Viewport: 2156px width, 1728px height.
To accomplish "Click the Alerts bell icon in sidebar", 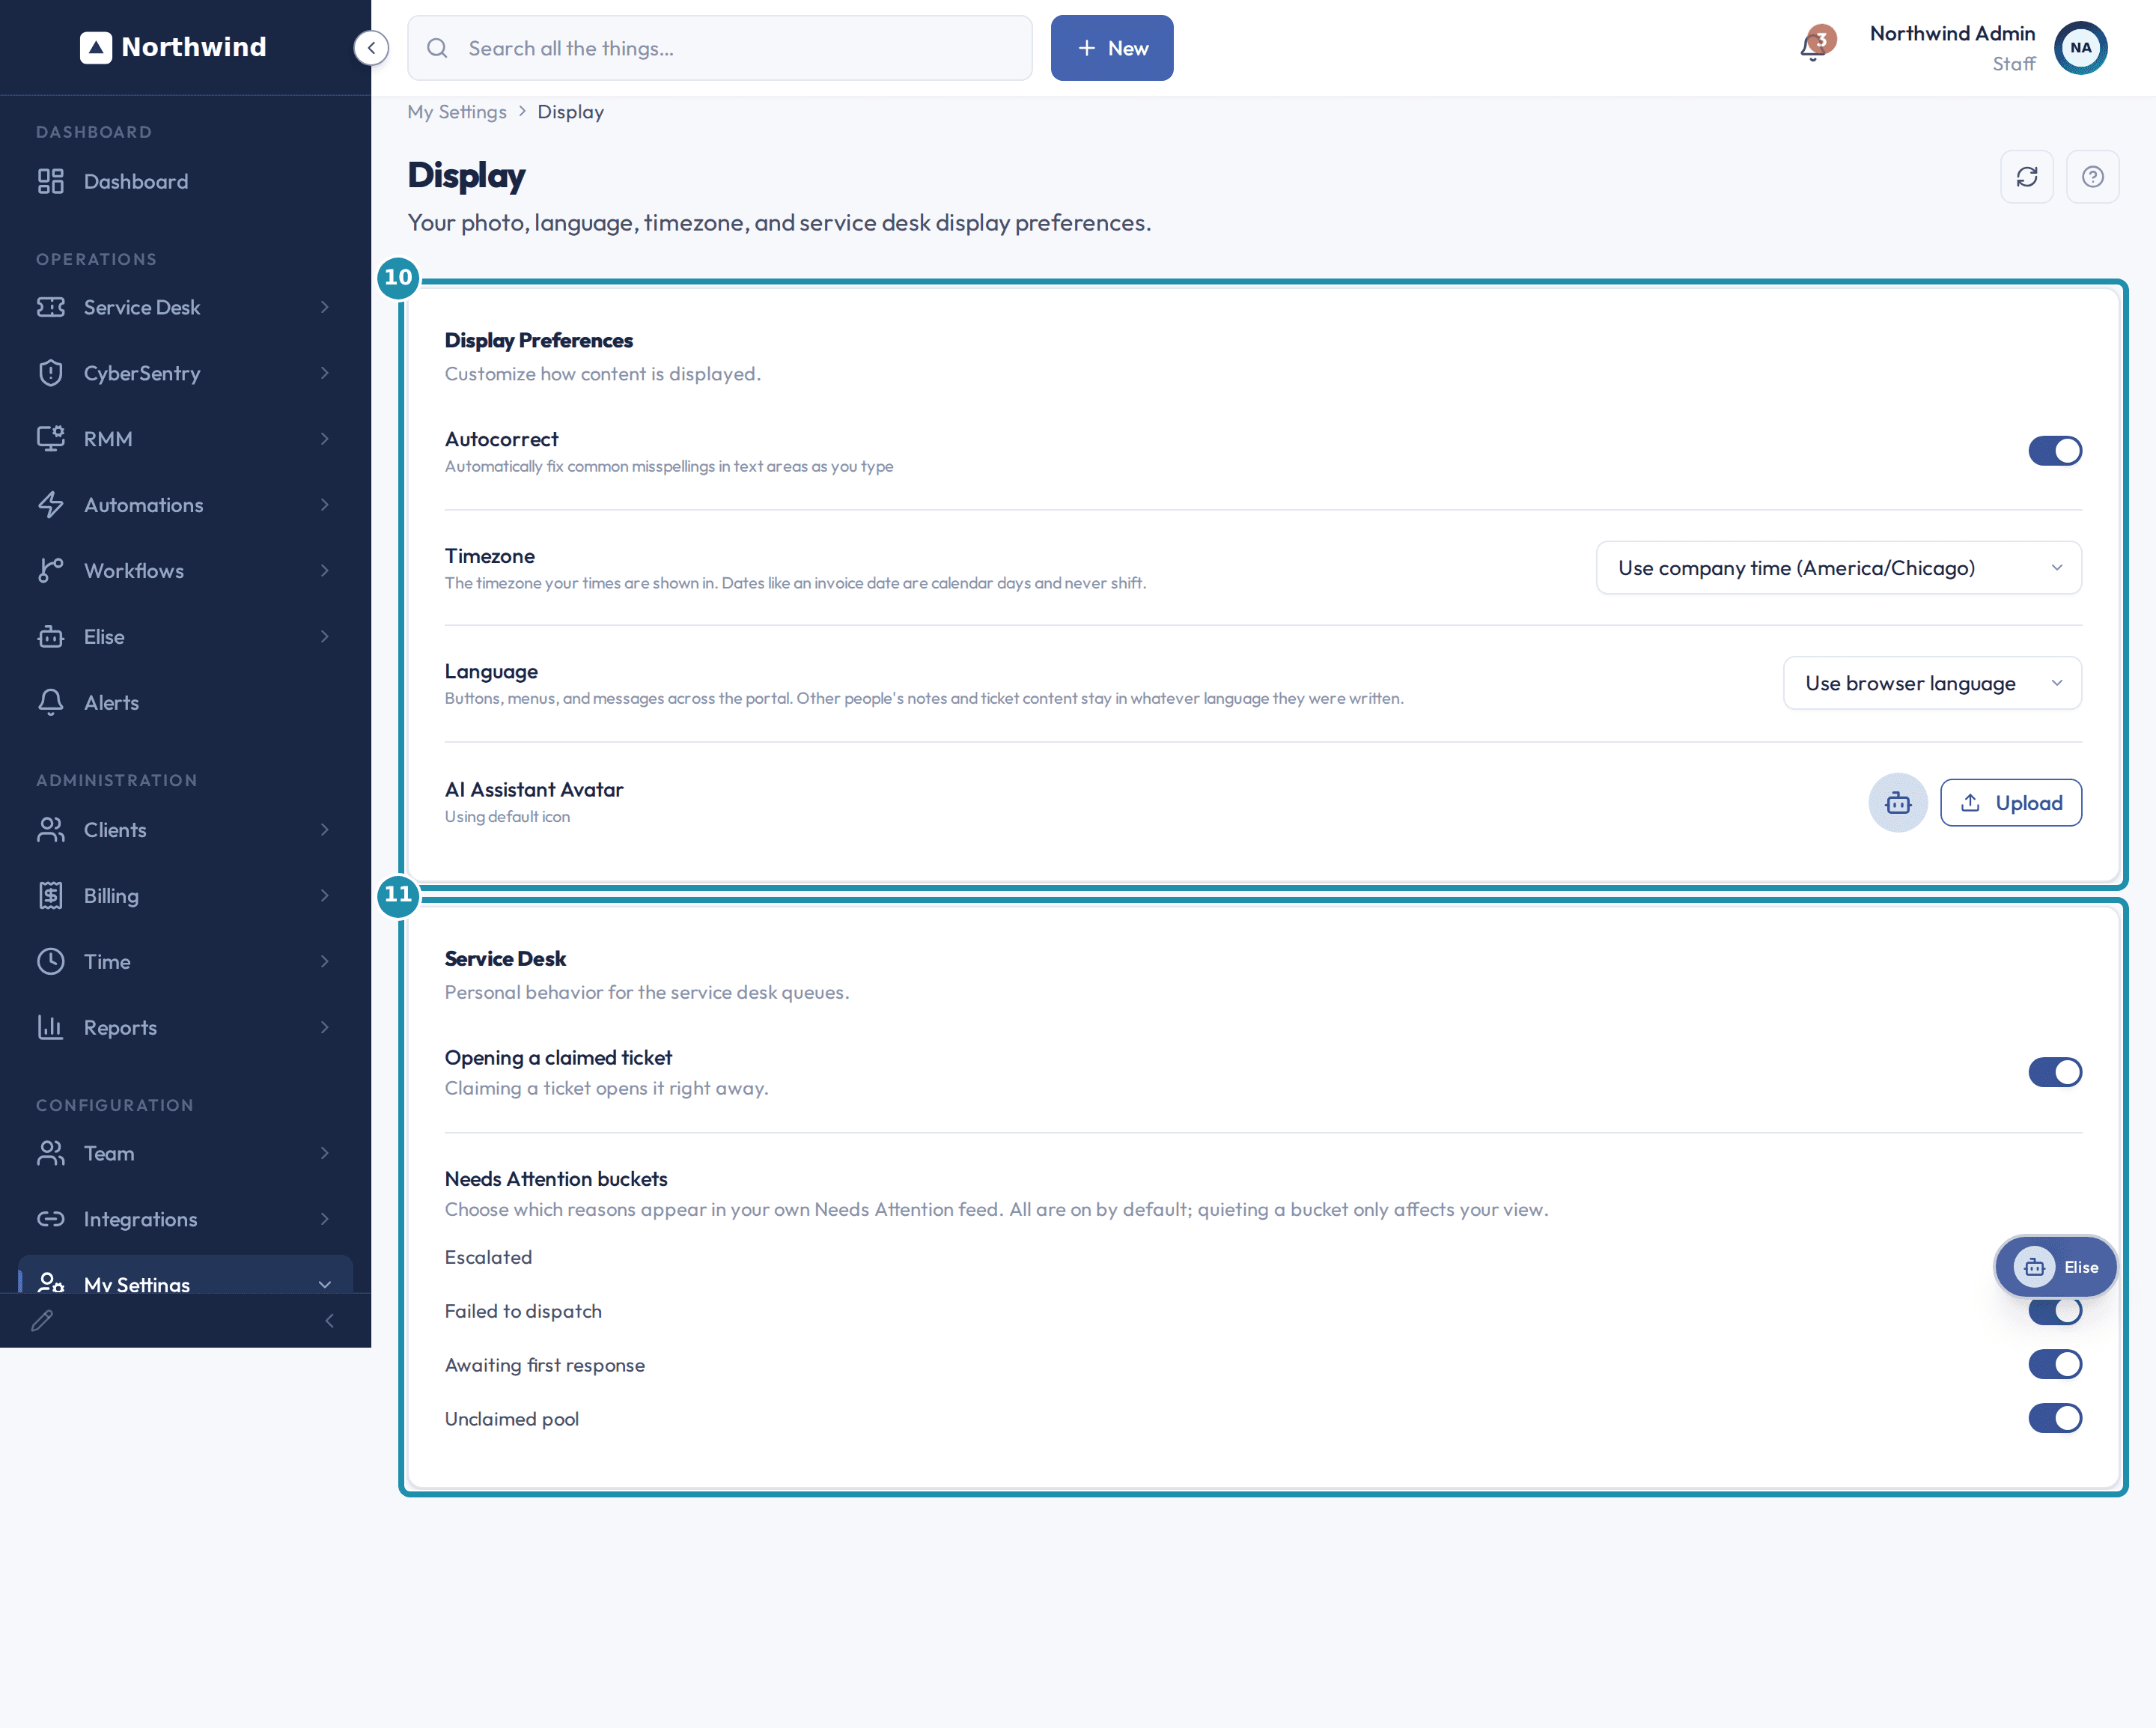I will 51,703.
